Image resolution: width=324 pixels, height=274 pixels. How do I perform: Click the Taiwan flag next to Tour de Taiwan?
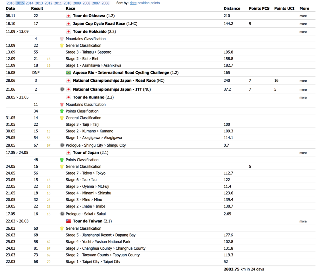(x=68, y=221)
